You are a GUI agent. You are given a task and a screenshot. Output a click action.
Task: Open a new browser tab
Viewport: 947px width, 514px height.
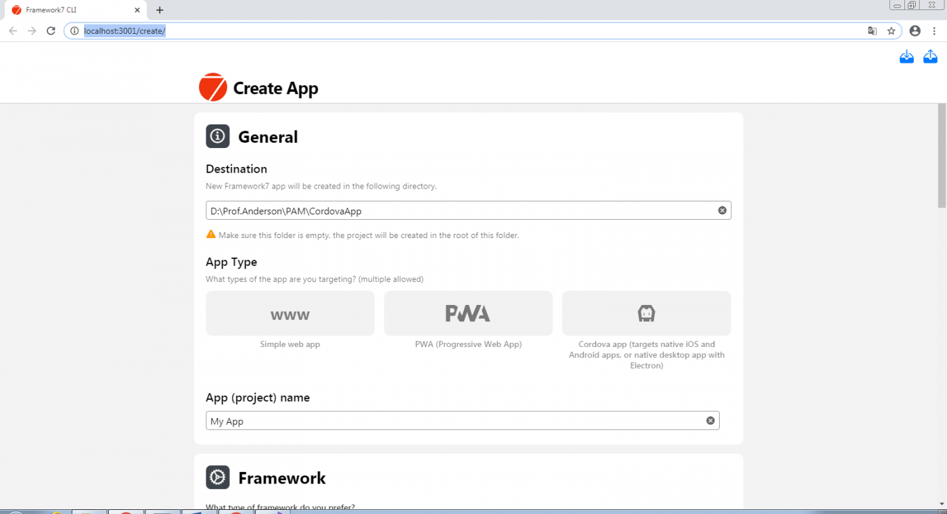(x=160, y=10)
